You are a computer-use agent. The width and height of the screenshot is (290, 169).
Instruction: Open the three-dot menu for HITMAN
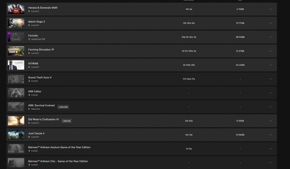point(270,65)
